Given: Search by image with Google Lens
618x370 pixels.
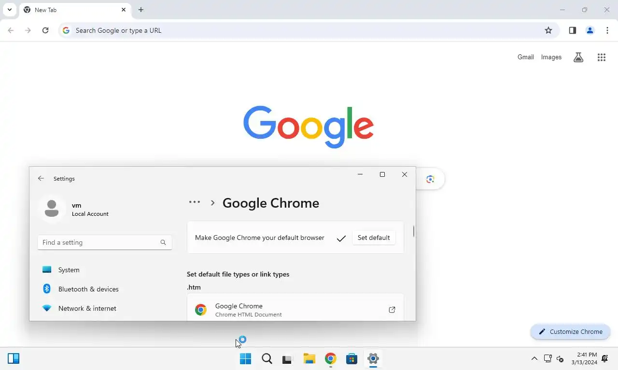Looking at the screenshot, I should click(431, 179).
